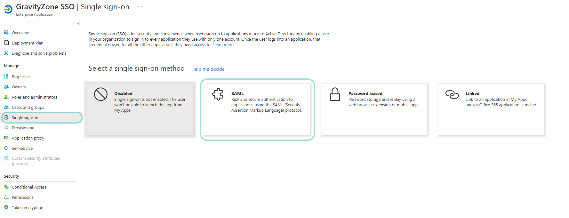Click the Token encryption shield icon

6,207
